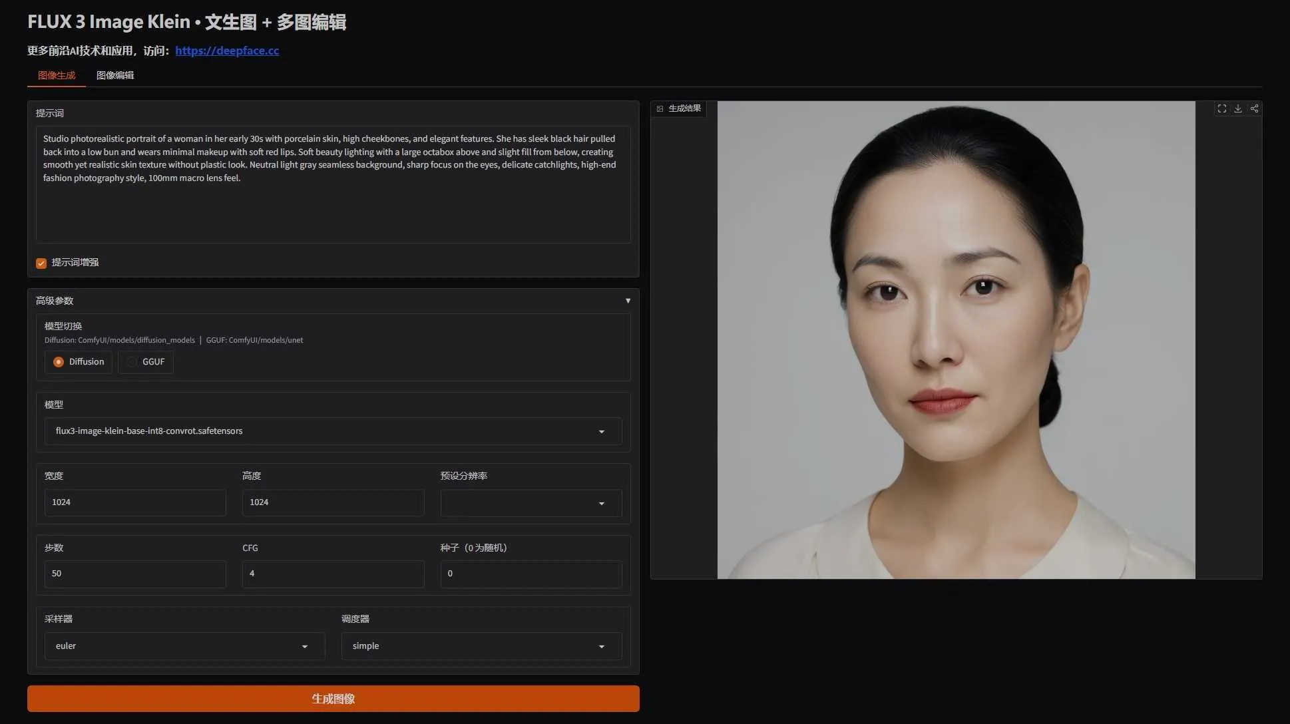
Task: Toggle the 提示词增强 checkbox
Action: pyautogui.click(x=41, y=263)
